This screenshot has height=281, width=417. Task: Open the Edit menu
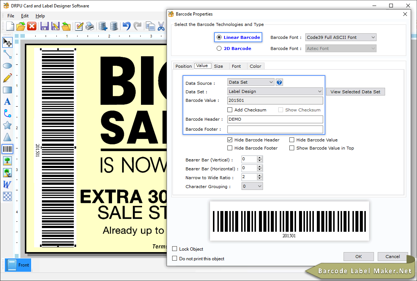point(25,16)
